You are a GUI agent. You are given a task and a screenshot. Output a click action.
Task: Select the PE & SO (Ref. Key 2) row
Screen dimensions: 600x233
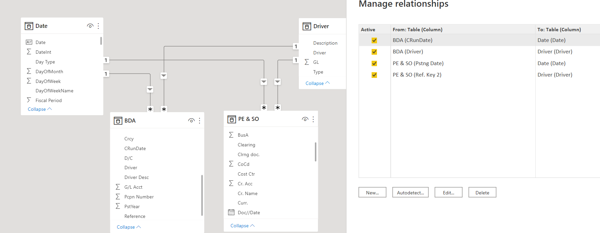point(479,75)
